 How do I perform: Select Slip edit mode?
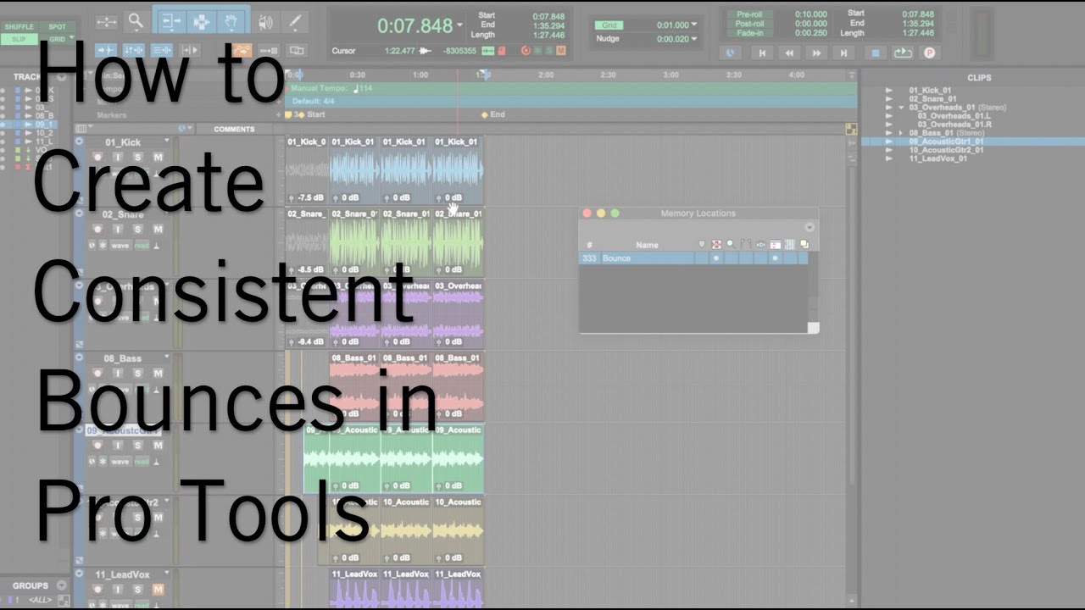[19, 39]
